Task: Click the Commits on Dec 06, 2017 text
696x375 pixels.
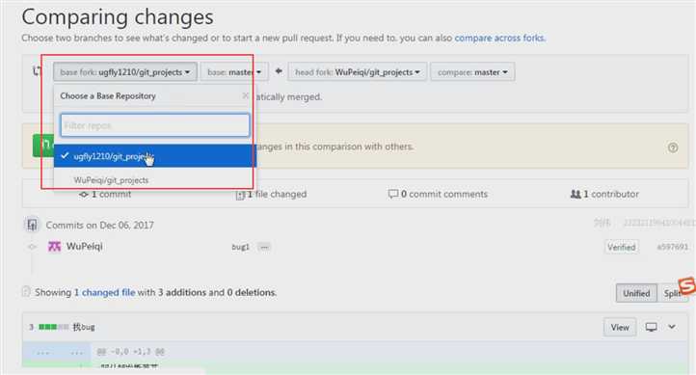Action: [100, 226]
